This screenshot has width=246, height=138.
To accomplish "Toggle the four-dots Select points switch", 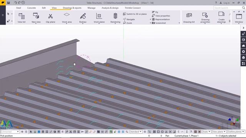I will tap(47, 132).
